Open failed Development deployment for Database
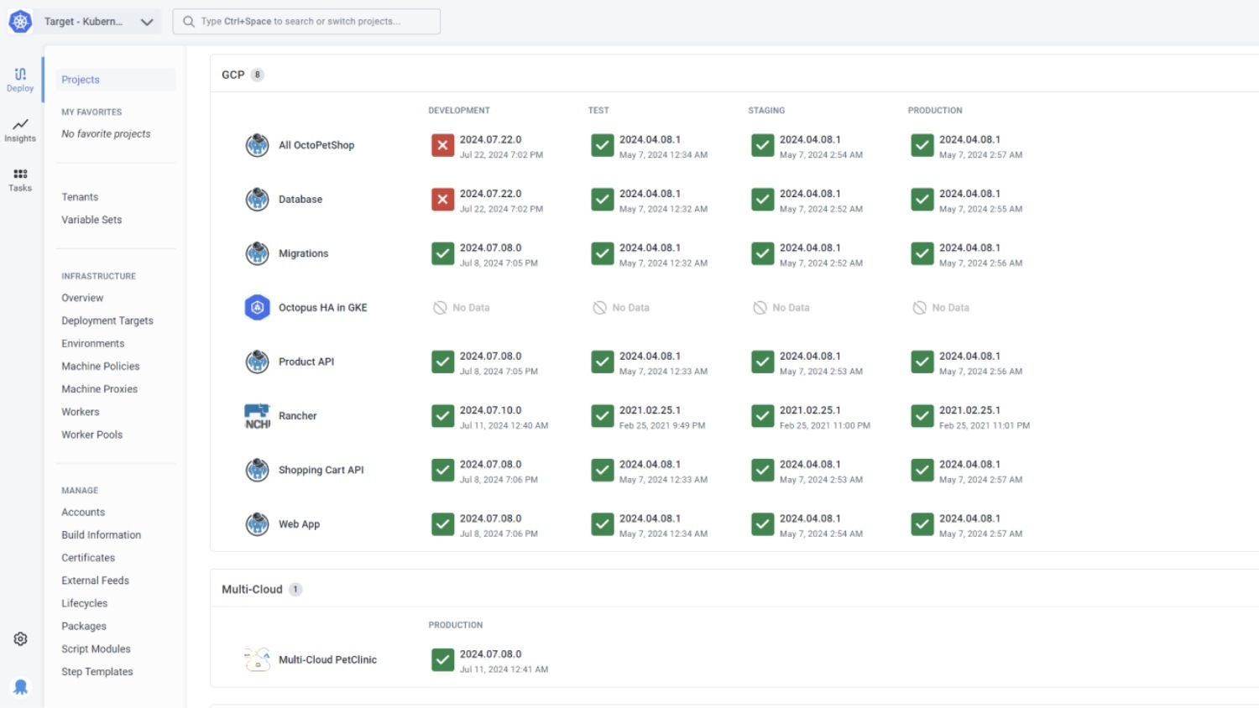This screenshot has height=708, width=1259. tap(443, 200)
